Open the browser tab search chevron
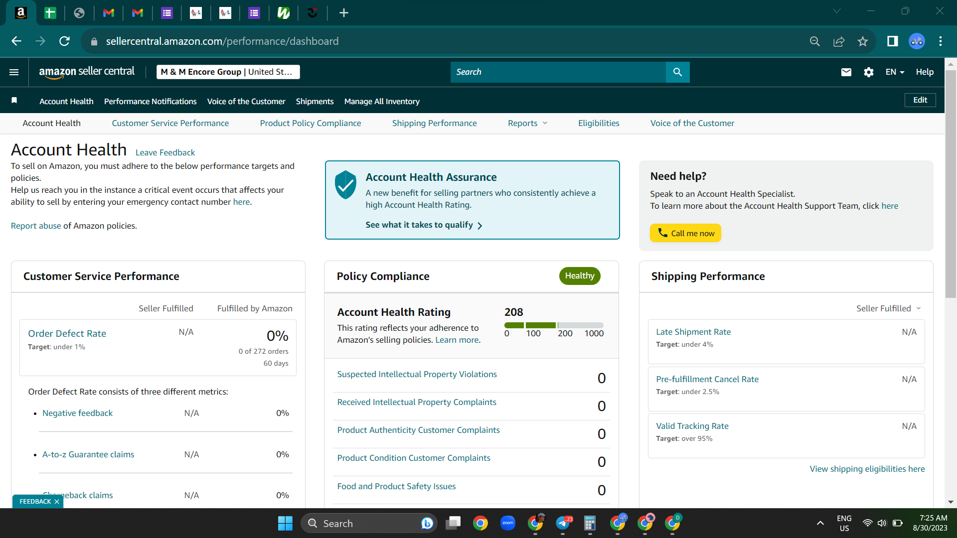 coord(837,11)
